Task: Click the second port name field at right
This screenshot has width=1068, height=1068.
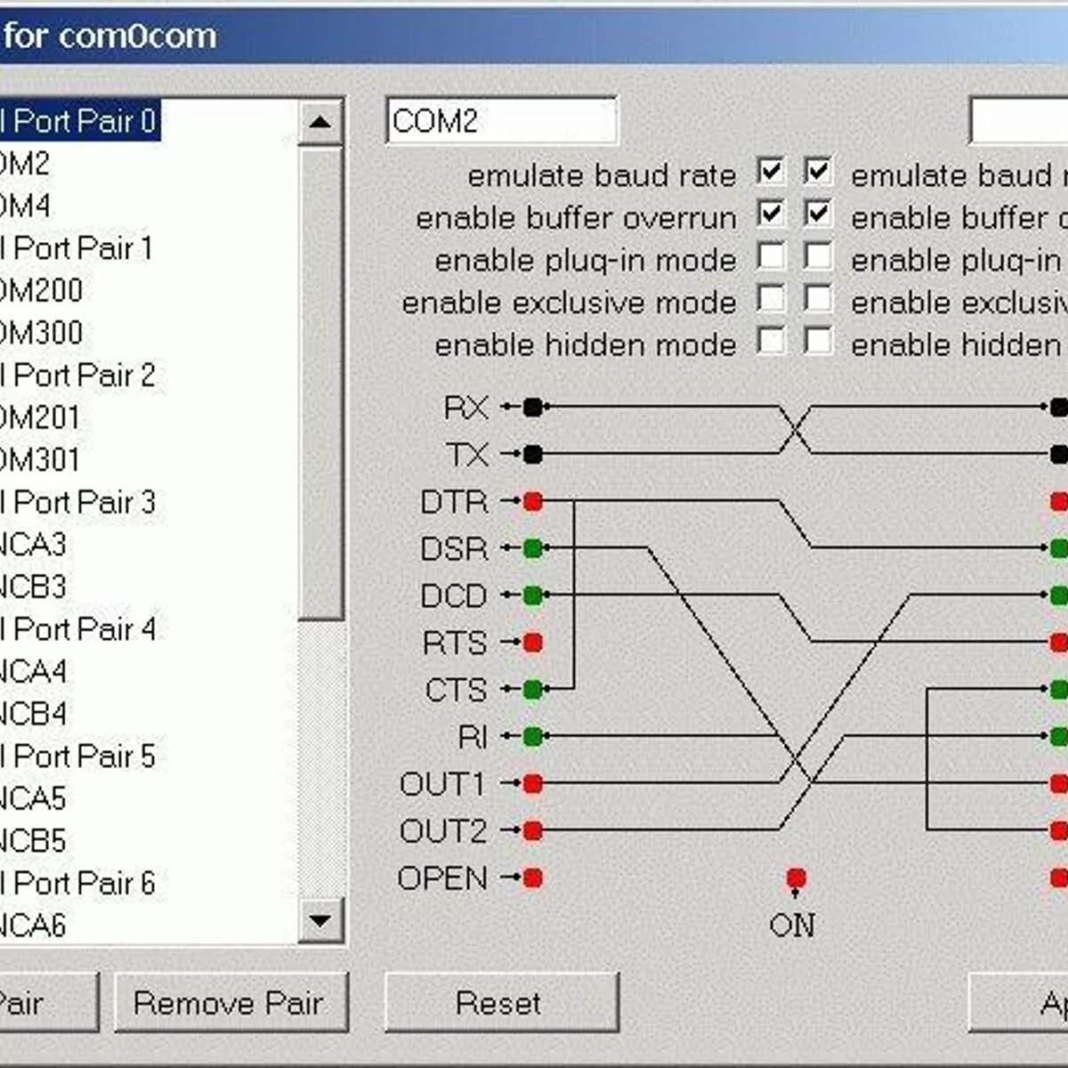Action: coord(1018,120)
